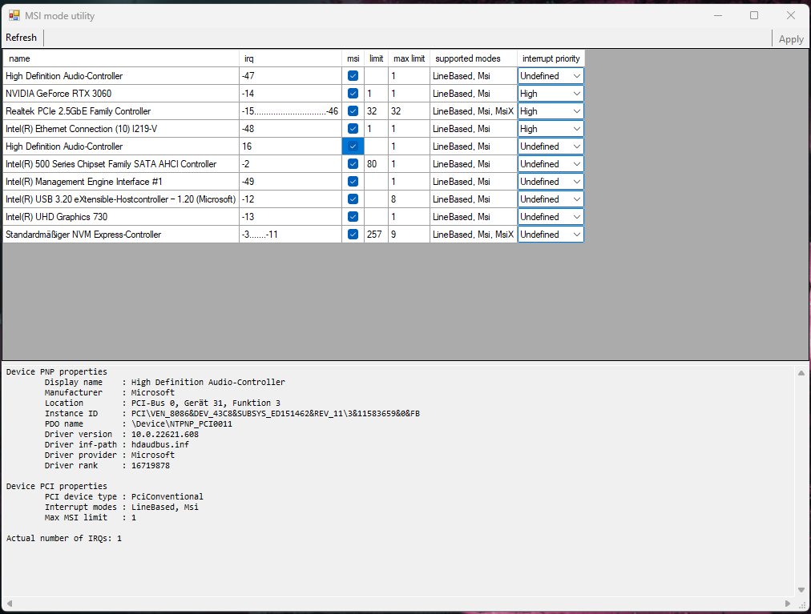Click limit cell showing 257
The width and height of the screenshot is (811, 614).
(376, 234)
